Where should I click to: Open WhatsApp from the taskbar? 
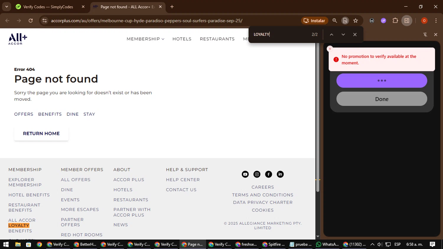(327, 244)
